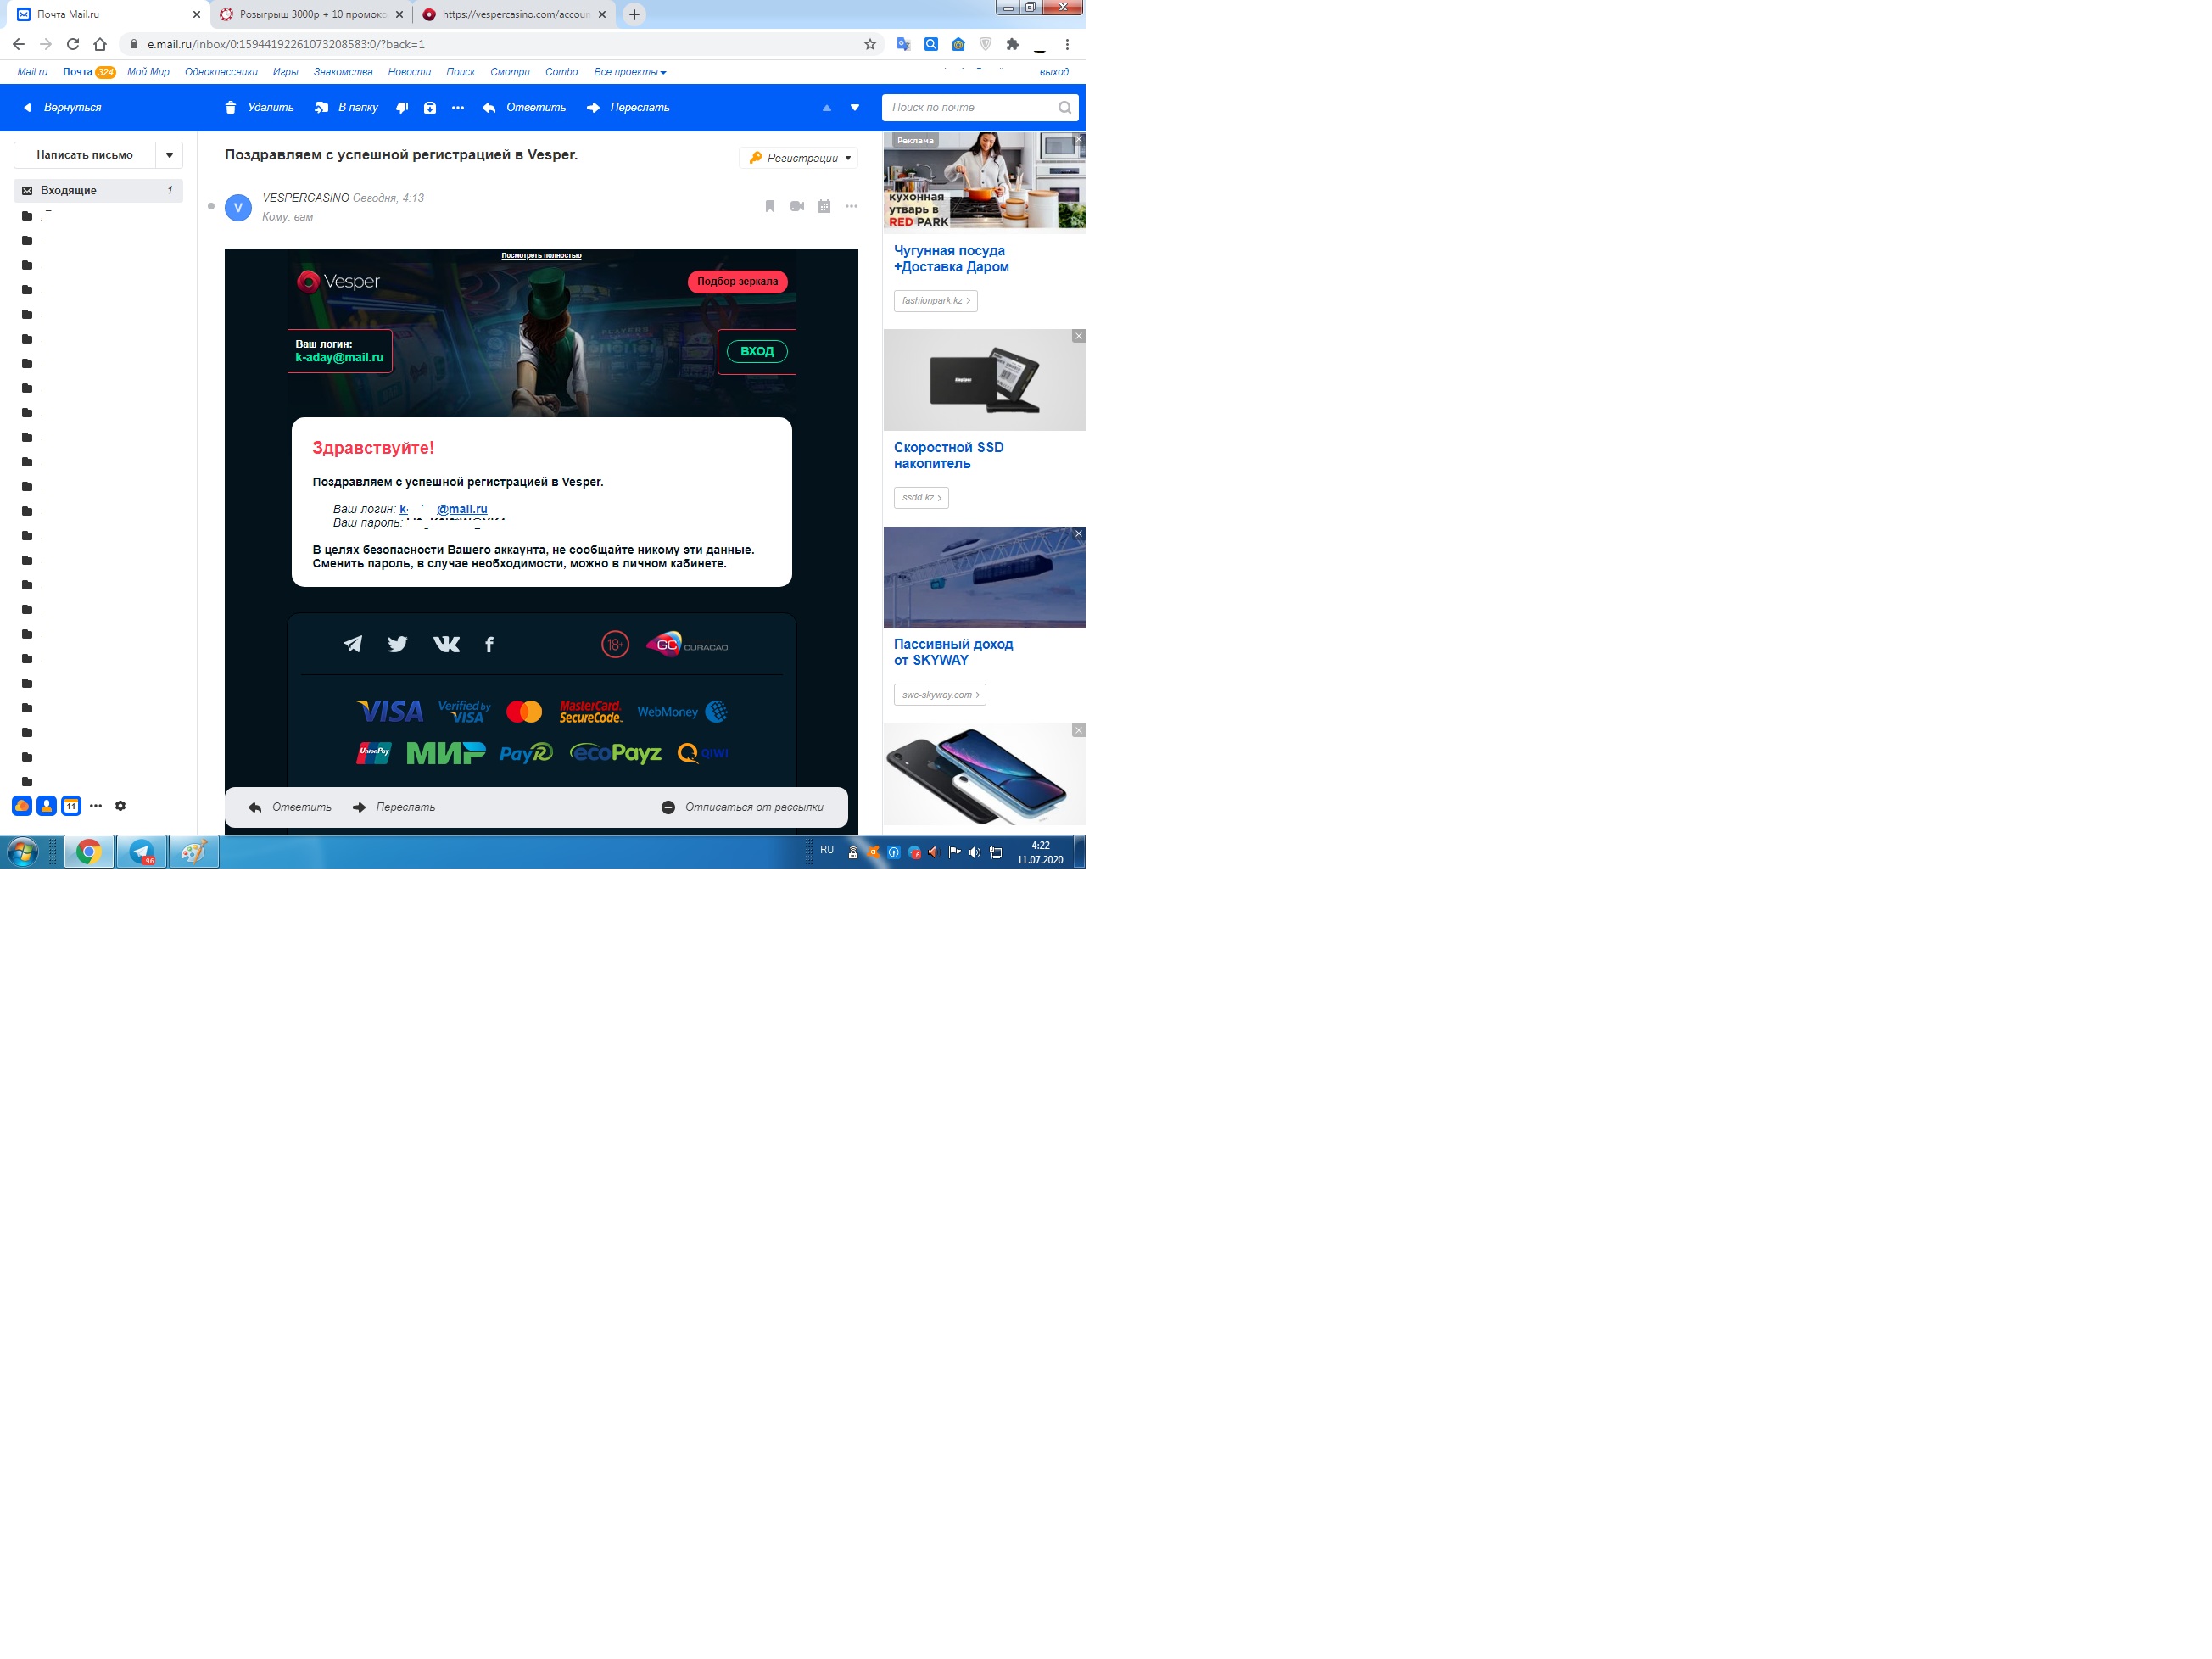The height and width of the screenshot is (1659, 2212).
Task: Open mailbox settings gear icon
Action: tap(121, 806)
